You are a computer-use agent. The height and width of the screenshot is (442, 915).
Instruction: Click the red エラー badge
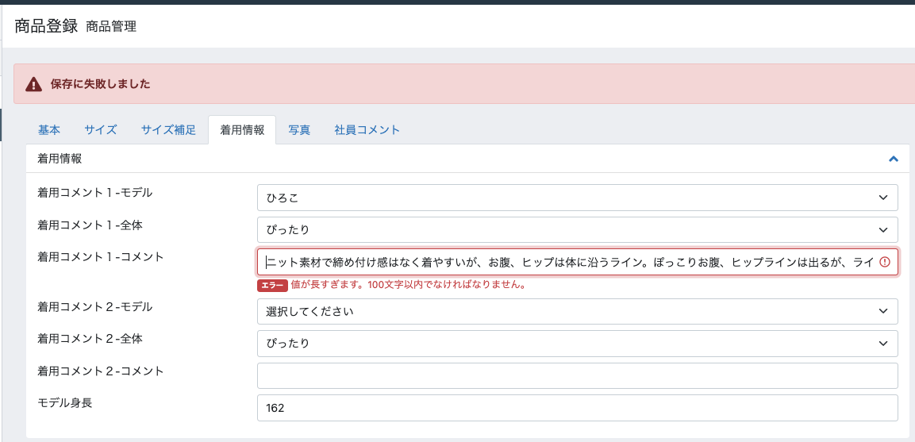click(x=272, y=285)
